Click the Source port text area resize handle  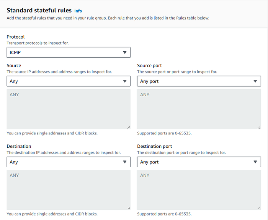coord(259,127)
